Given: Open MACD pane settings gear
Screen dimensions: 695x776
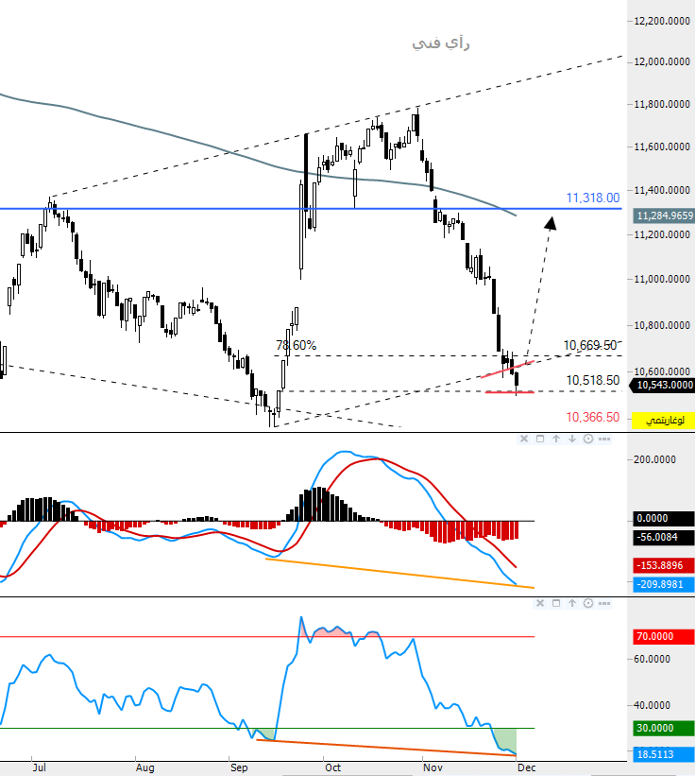Looking at the screenshot, I should pos(588,439).
